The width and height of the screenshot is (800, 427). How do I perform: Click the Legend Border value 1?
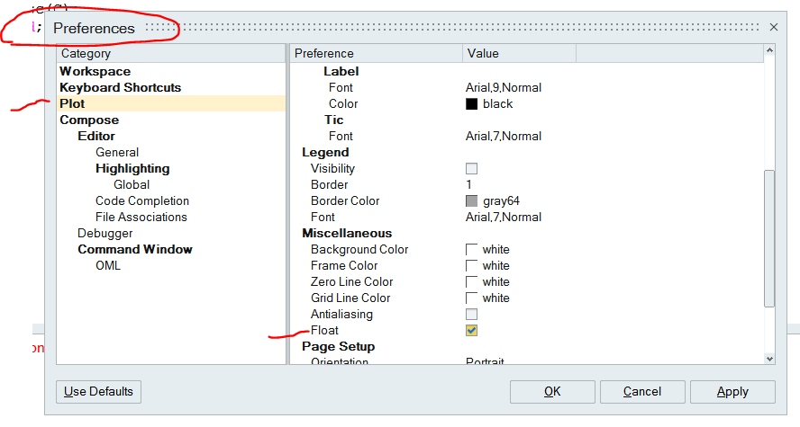(468, 185)
